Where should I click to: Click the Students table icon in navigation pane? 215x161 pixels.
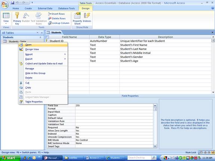point(5,41)
